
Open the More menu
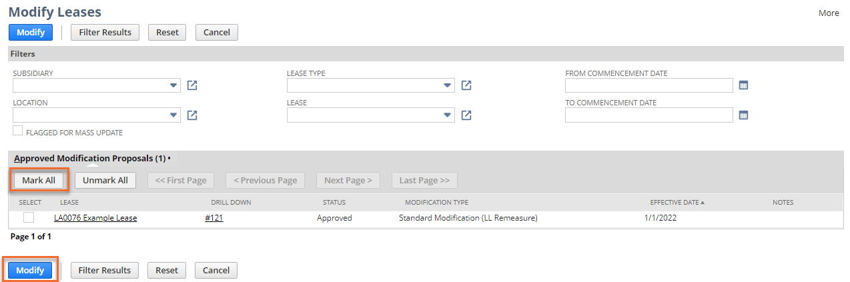click(x=829, y=13)
